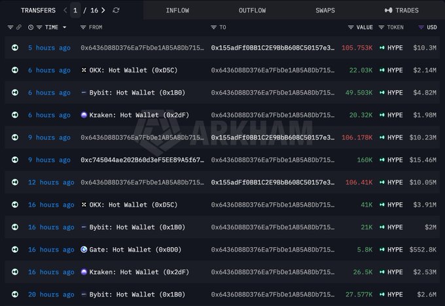The height and width of the screenshot is (306, 445).
Task: Open sender address 0xc745044ae202B60d3eF5EE89A5f67
Action: [x=142, y=160]
